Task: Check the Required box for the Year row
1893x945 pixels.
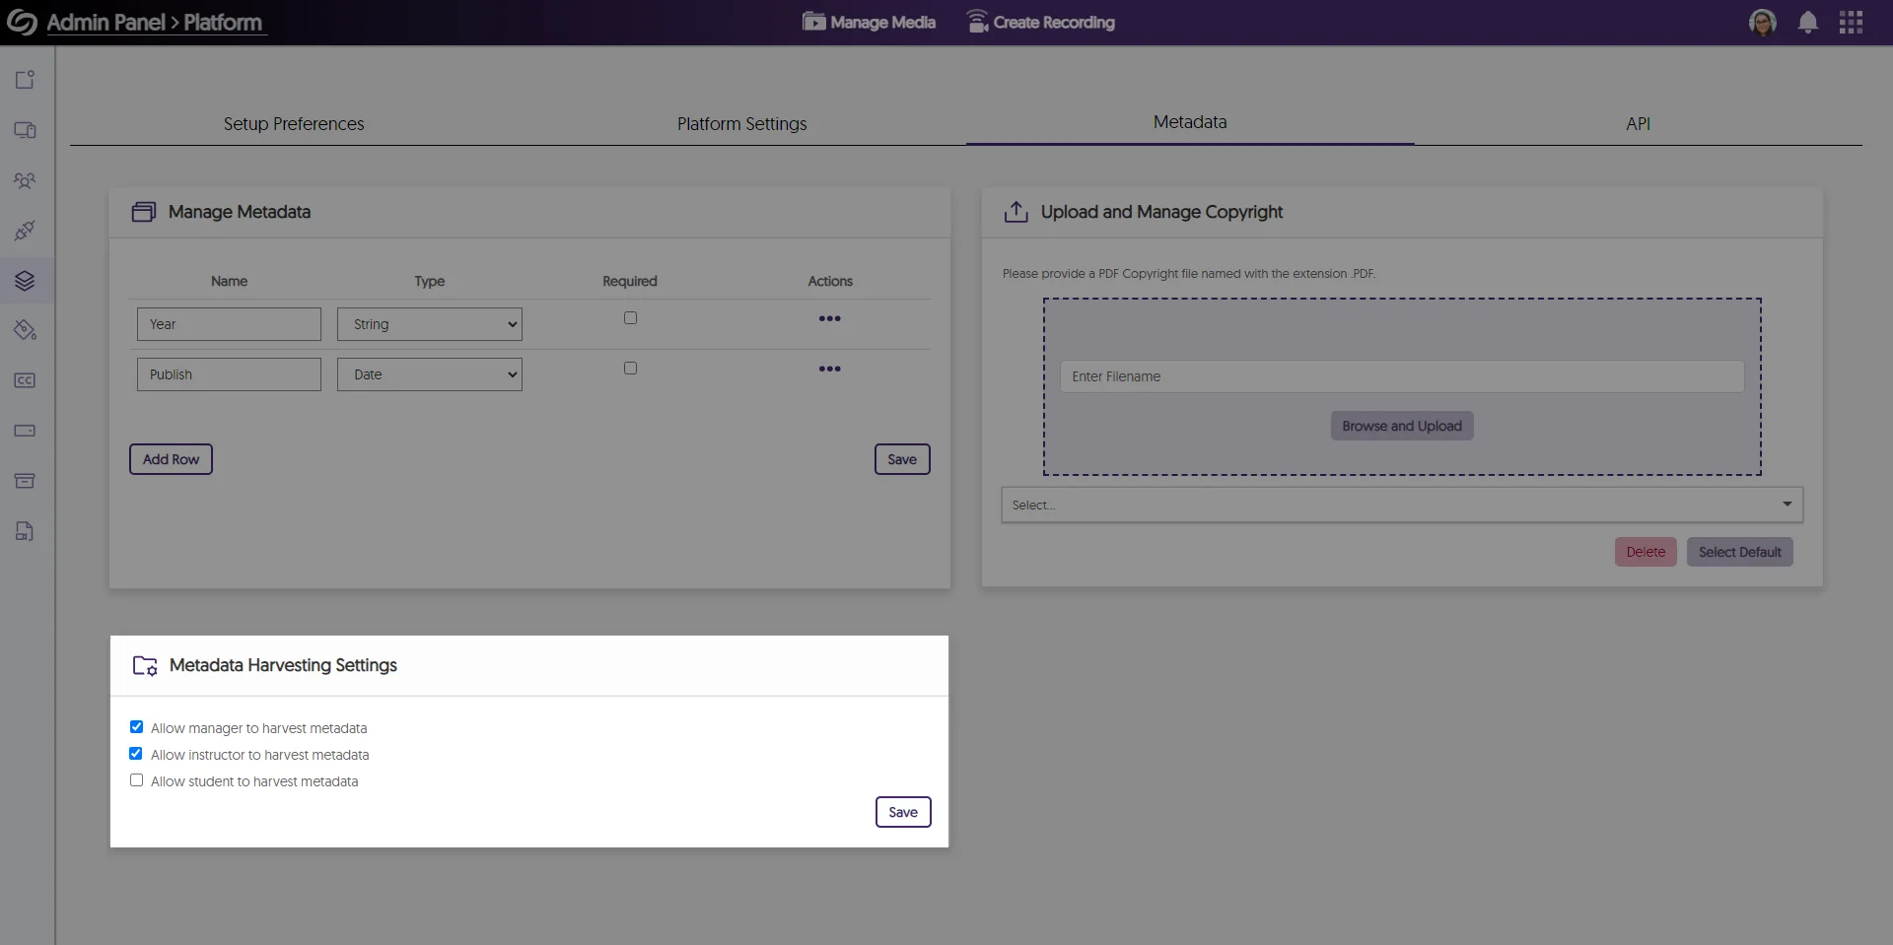Action: click(630, 317)
